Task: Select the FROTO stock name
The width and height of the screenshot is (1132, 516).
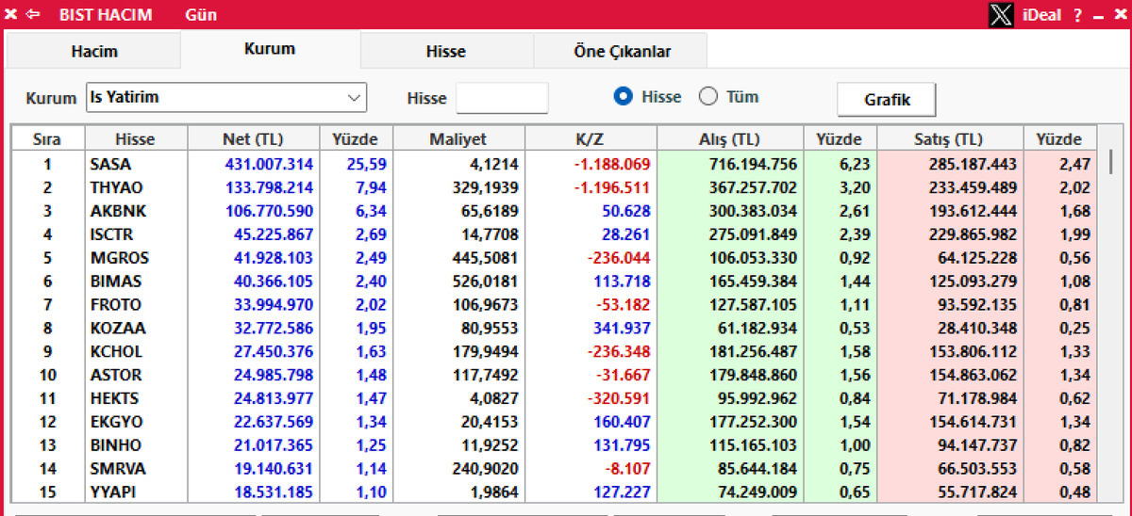Action: pyautogui.click(x=115, y=304)
